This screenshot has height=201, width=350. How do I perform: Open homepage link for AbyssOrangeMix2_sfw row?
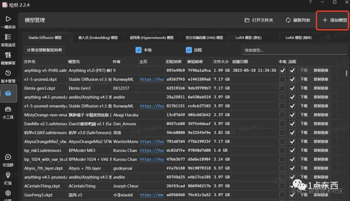(x=152, y=141)
